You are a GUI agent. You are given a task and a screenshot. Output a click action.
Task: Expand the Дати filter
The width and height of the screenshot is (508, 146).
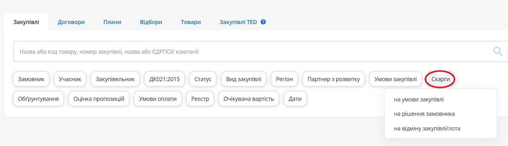click(295, 99)
